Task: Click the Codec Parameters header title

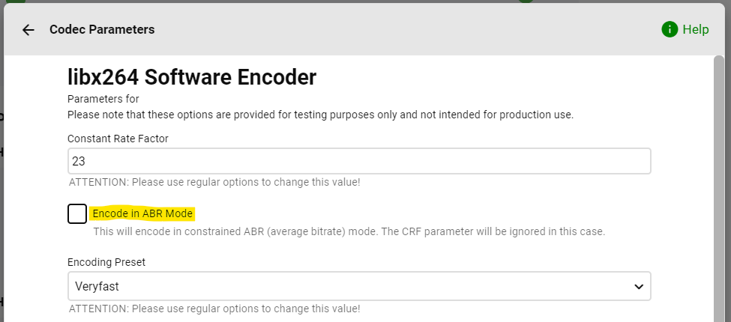Action: pos(102,30)
